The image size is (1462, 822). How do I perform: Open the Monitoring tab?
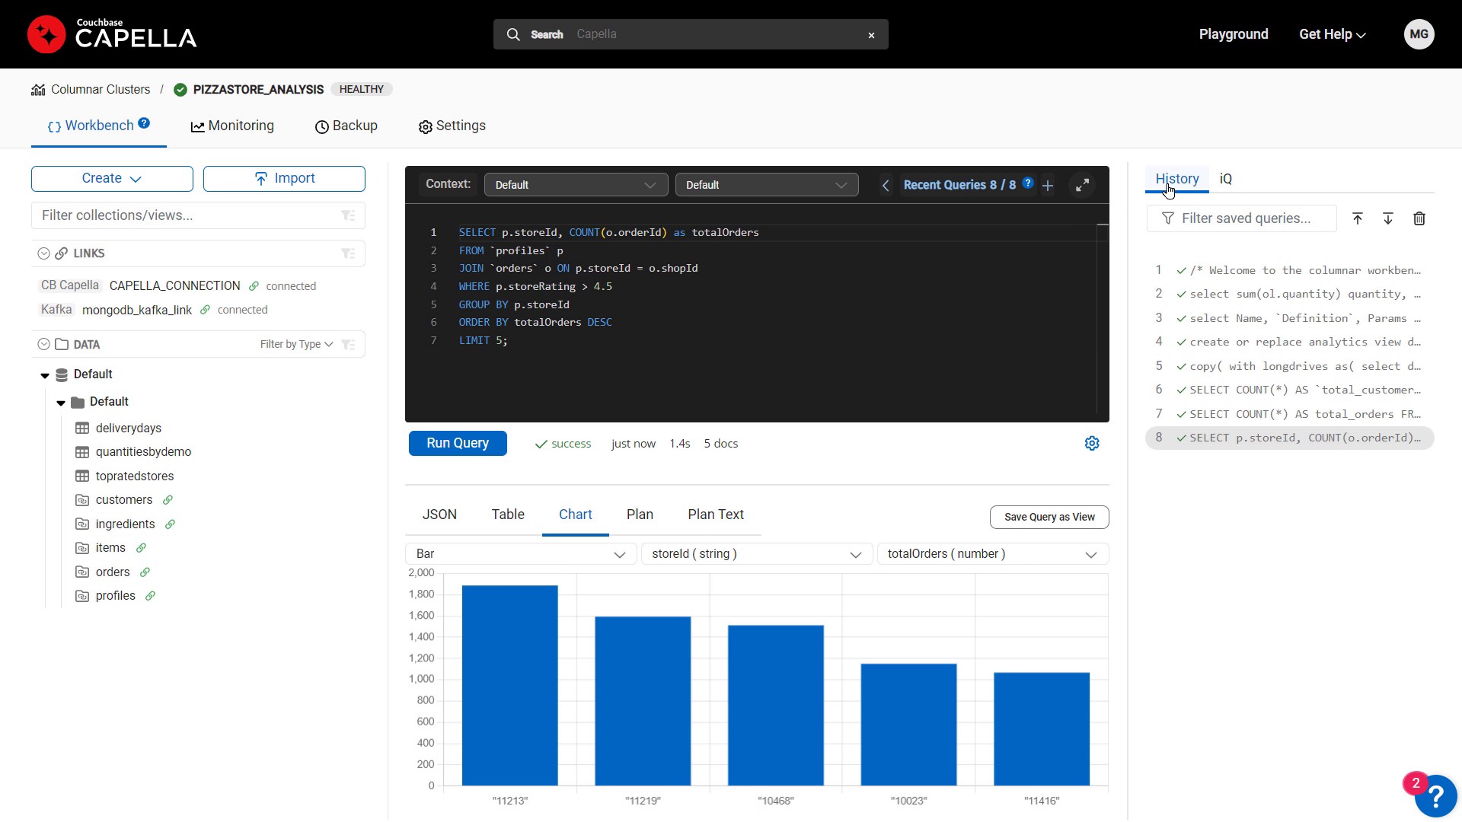(x=232, y=126)
